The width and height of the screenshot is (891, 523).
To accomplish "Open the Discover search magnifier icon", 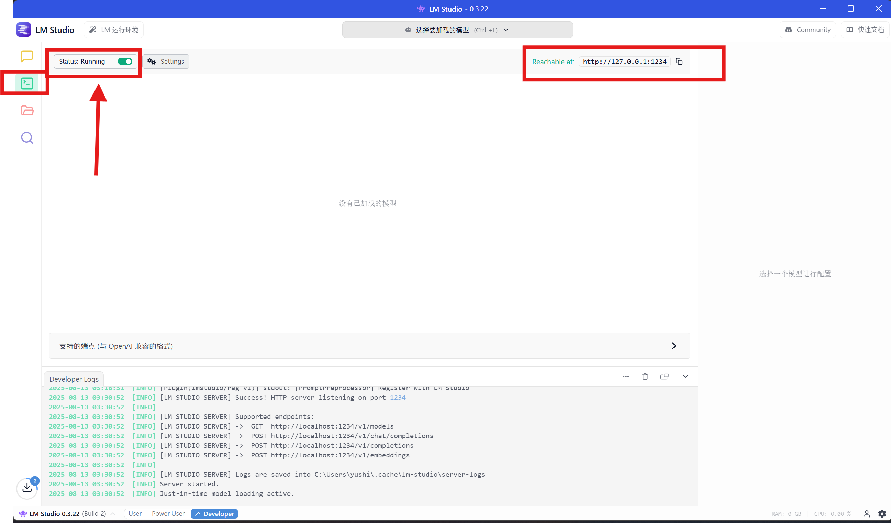I will coord(27,138).
